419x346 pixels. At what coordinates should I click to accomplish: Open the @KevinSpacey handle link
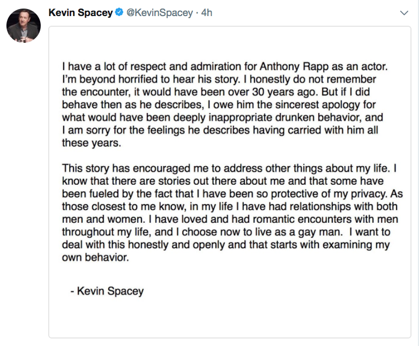coord(159,13)
